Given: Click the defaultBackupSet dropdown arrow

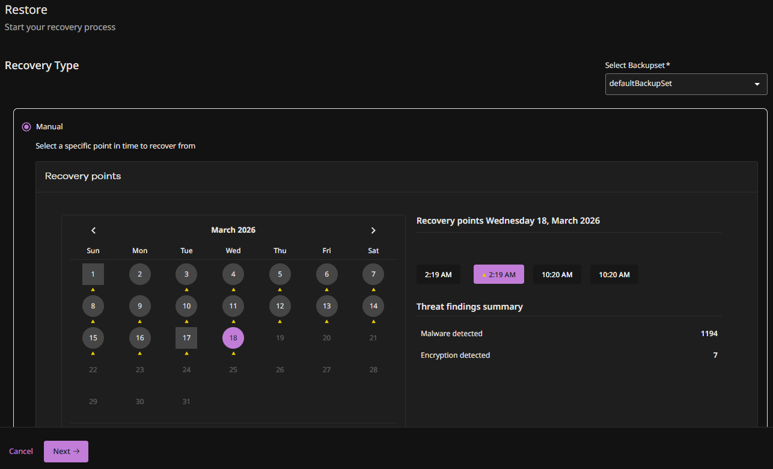Looking at the screenshot, I should tap(757, 84).
